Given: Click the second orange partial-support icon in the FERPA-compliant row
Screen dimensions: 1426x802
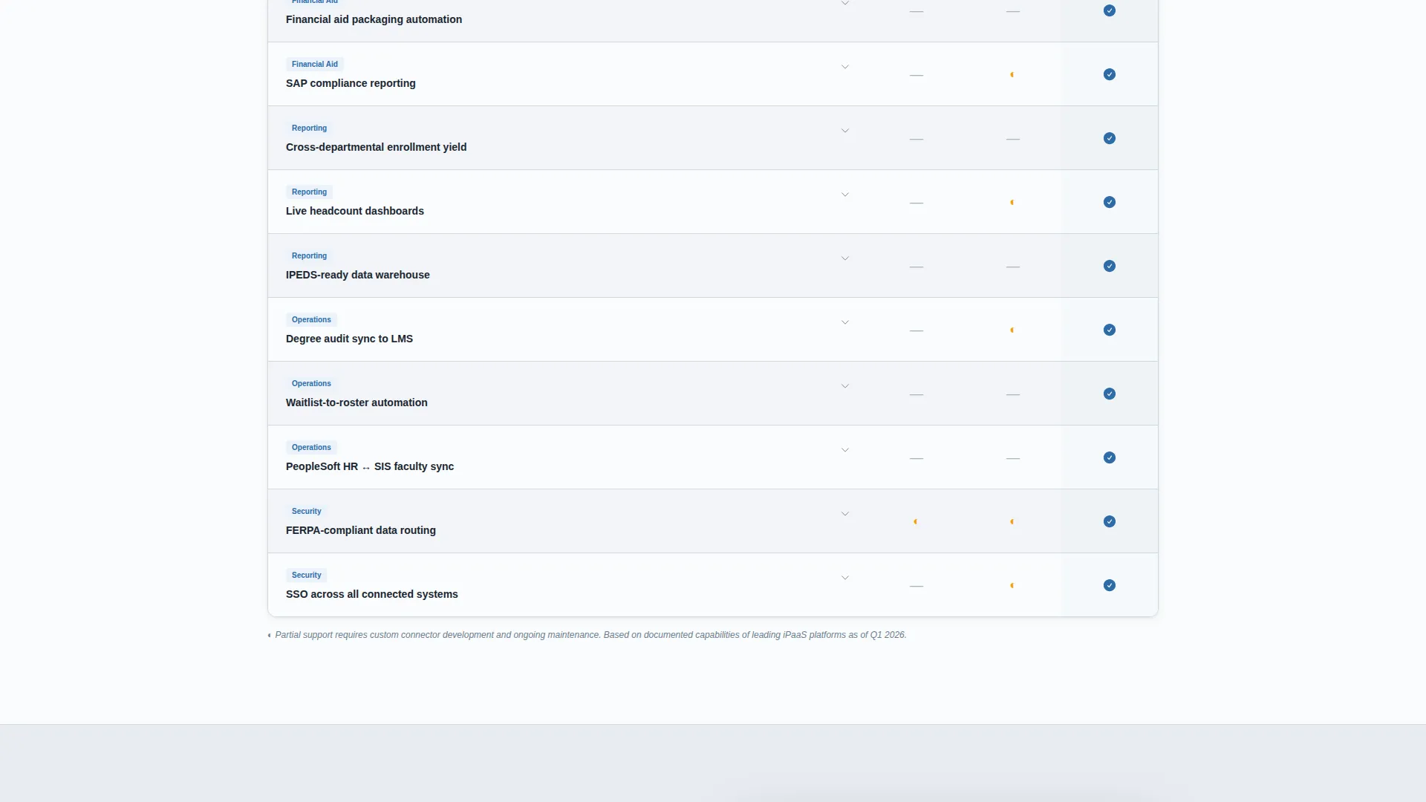Looking at the screenshot, I should pyautogui.click(x=1012, y=522).
